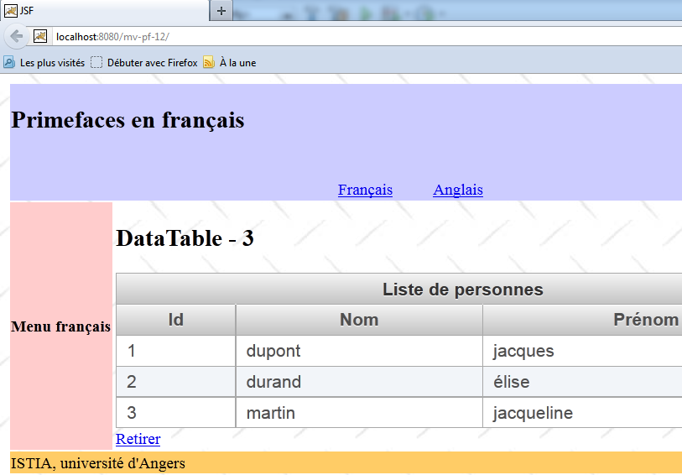682x475 pixels.
Task: Click the Nom column header
Action: (359, 320)
